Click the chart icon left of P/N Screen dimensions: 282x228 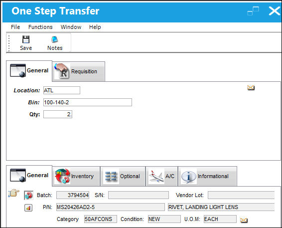click(x=28, y=208)
